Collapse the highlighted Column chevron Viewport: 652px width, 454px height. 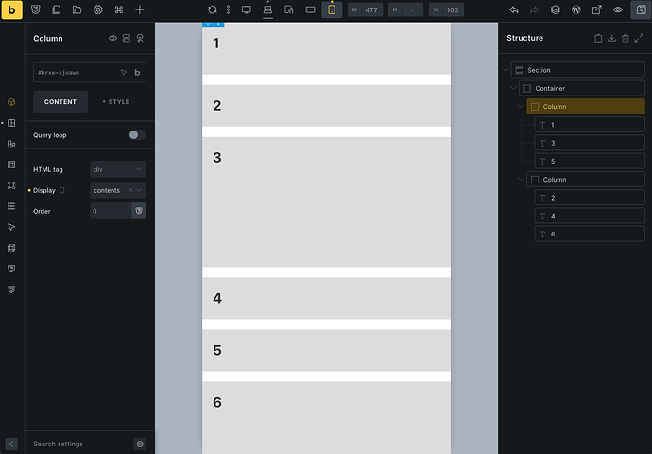click(x=522, y=107)
